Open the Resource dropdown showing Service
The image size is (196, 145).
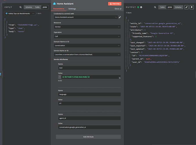click(87, 27)
